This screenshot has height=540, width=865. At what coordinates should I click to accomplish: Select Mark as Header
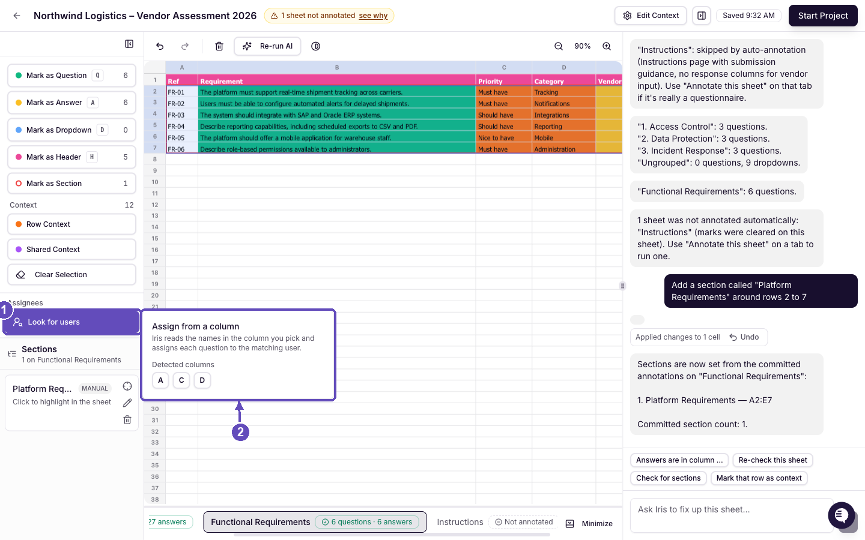pyautogui.click(x=71, y=157)
